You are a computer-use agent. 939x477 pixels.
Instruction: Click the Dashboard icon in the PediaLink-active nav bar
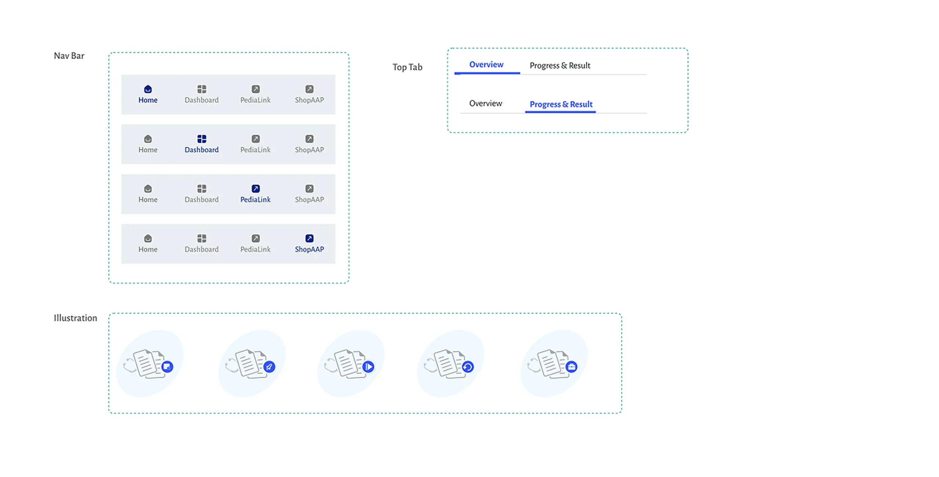pos(202,189)
